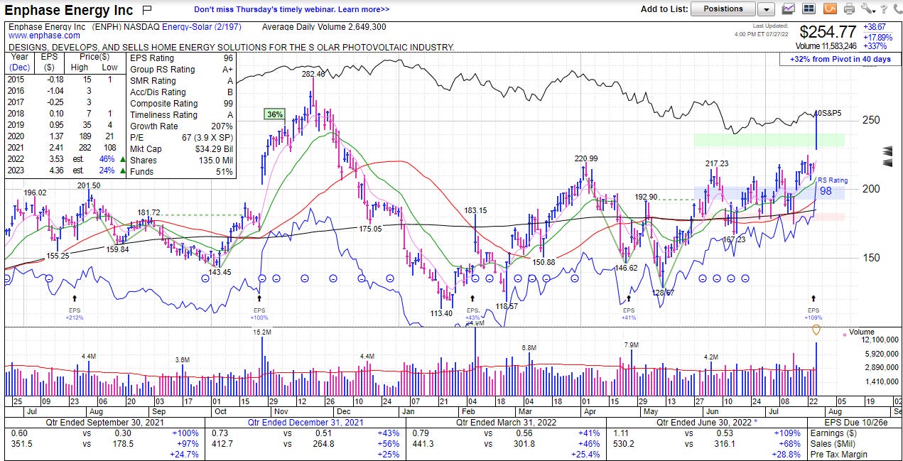Click the Growth Rate 207% row
Screen dimensions: 903x461
click(x=181, y=126)
